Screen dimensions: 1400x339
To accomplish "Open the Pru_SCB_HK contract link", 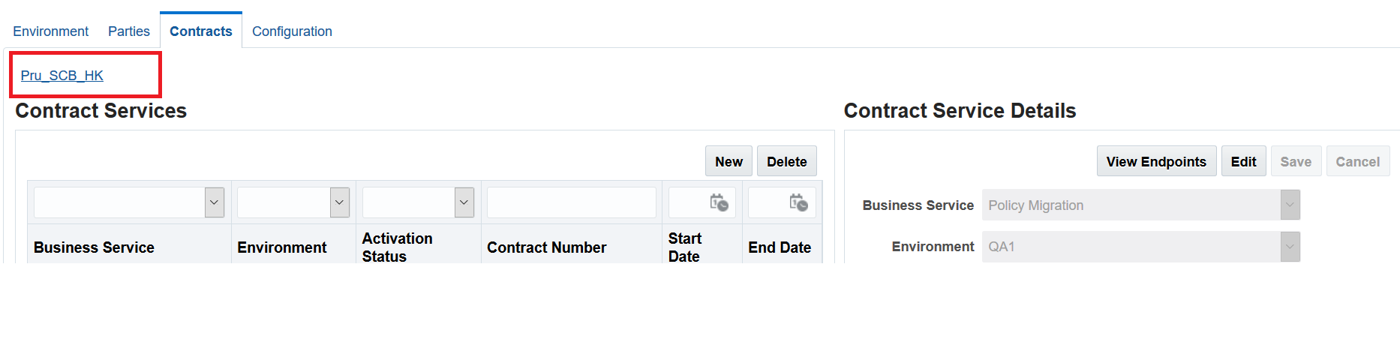I will [x=62, y=76].
